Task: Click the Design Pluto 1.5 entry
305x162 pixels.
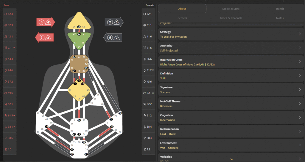Action: (x=9, y=149)
